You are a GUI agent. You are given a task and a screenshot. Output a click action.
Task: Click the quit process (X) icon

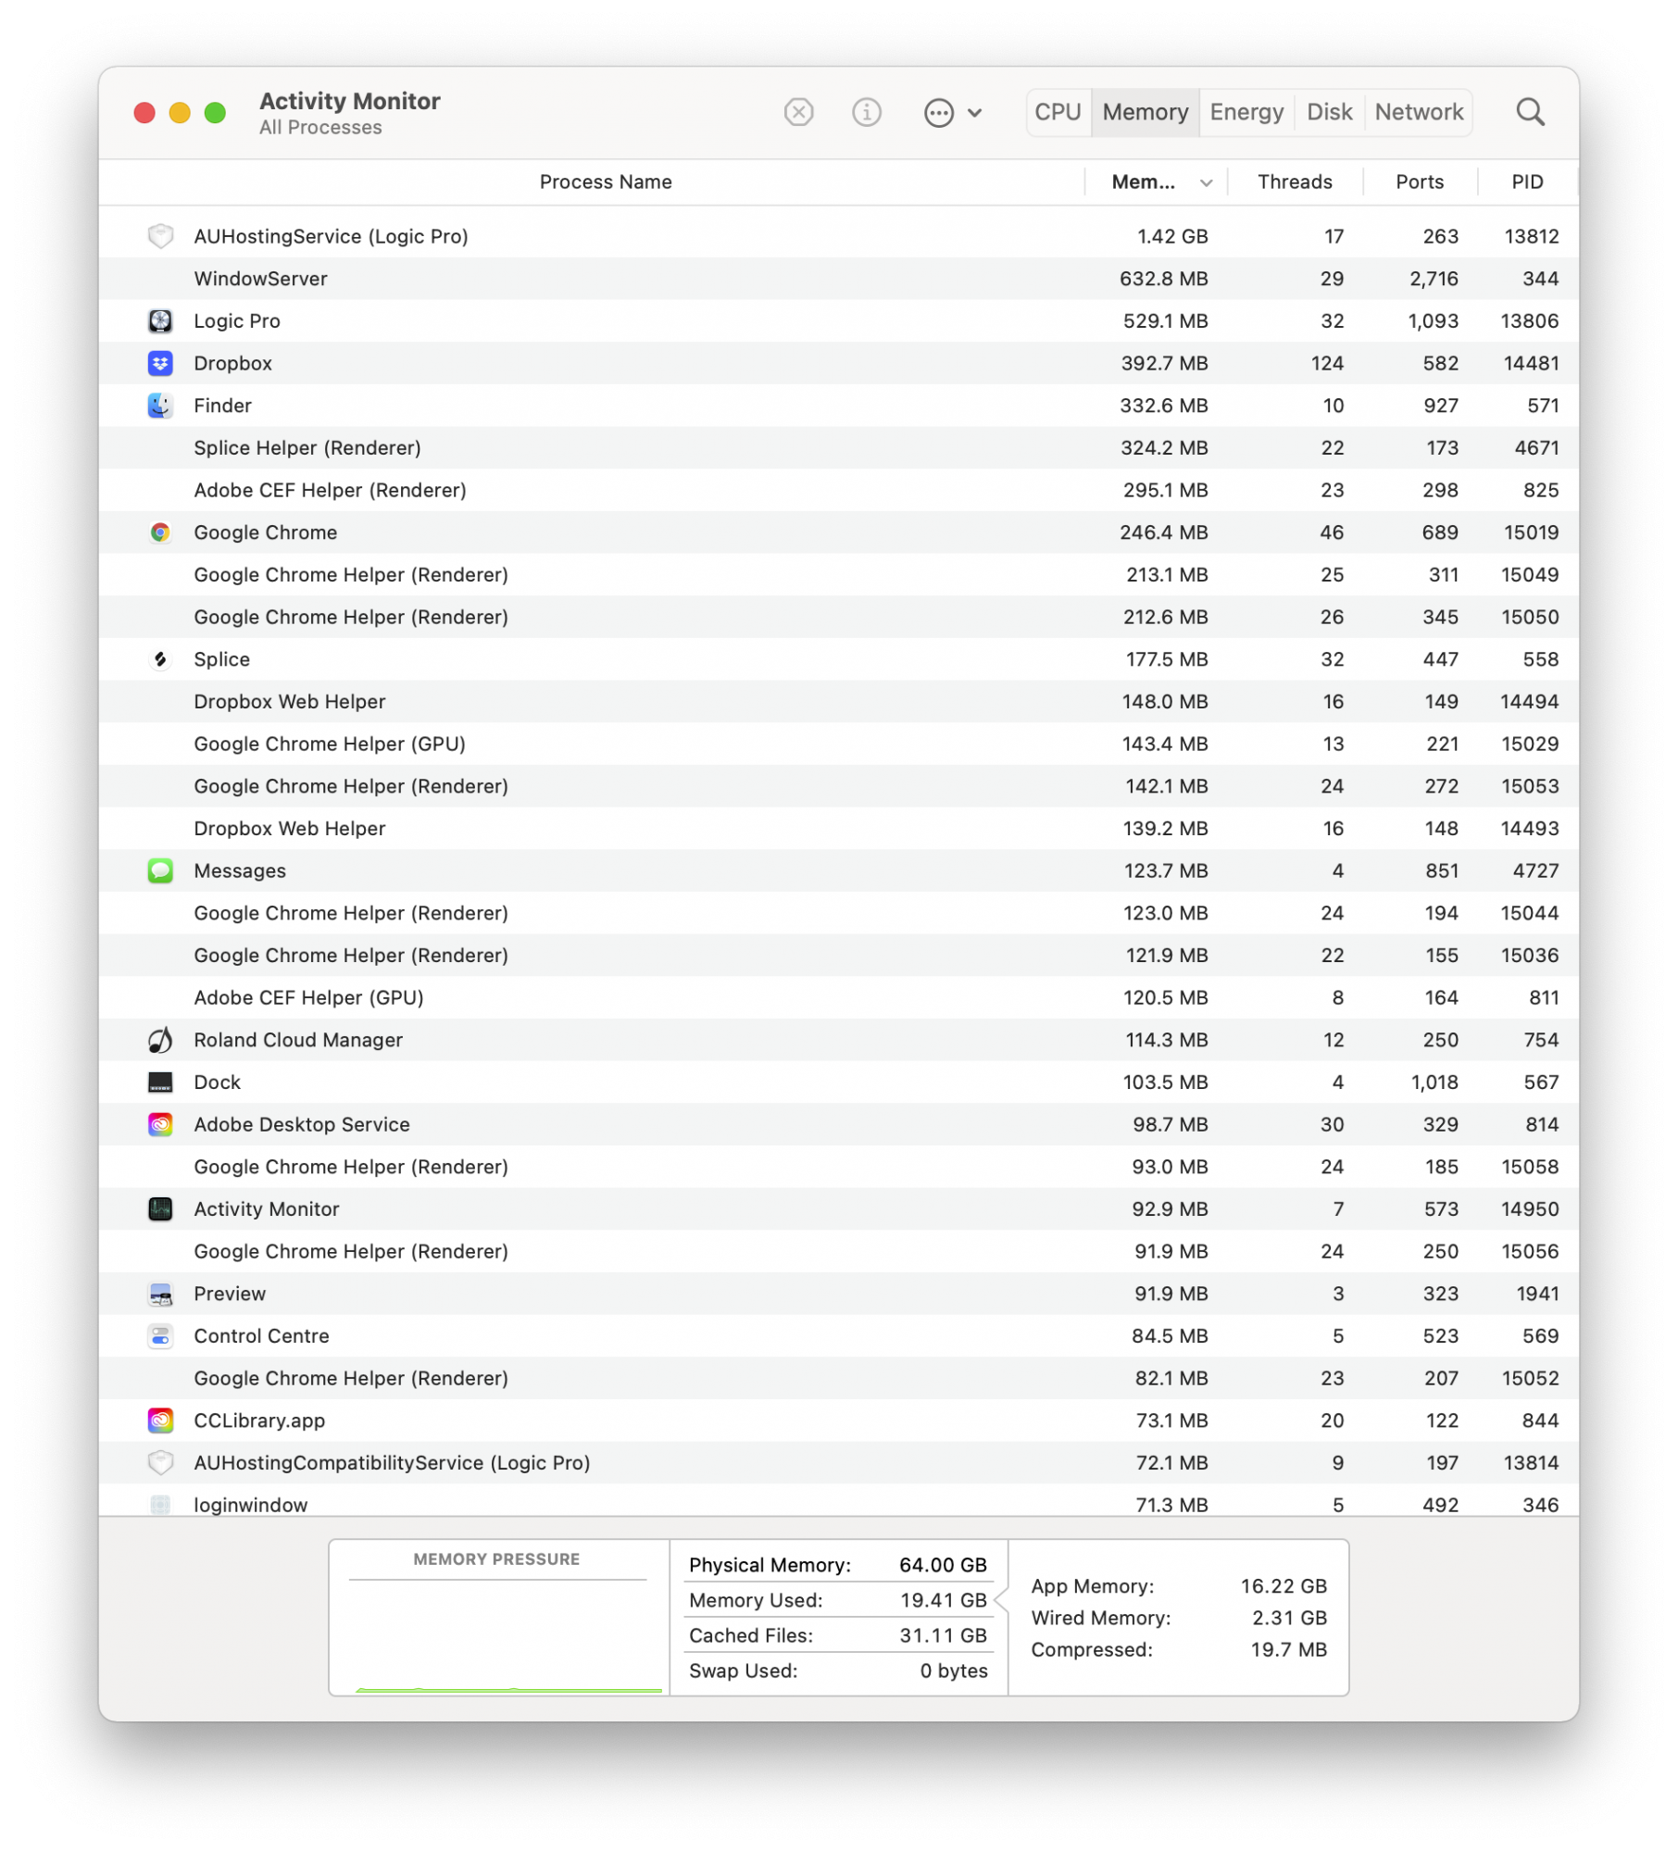click(798, 112)
